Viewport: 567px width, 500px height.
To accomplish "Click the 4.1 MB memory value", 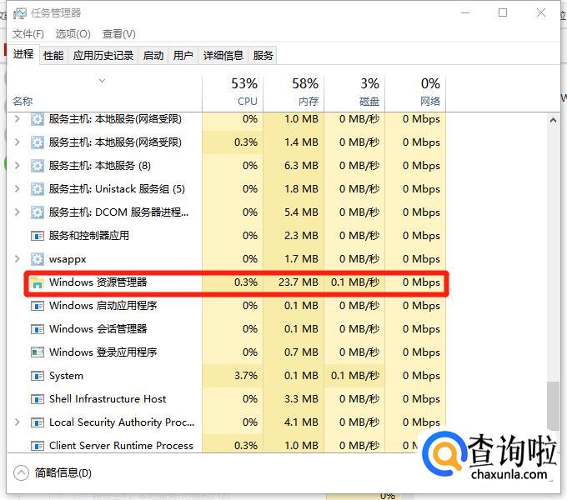I will coord(301,422).
